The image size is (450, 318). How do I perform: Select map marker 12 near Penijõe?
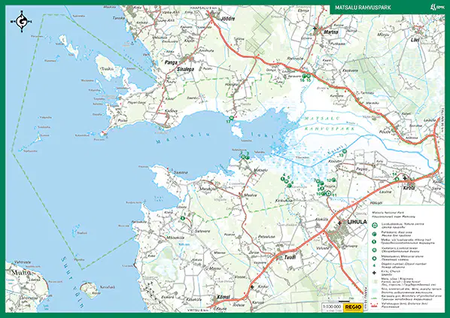(334, 180)
